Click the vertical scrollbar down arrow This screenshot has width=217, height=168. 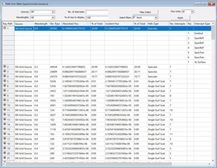(x=213, y=160)
